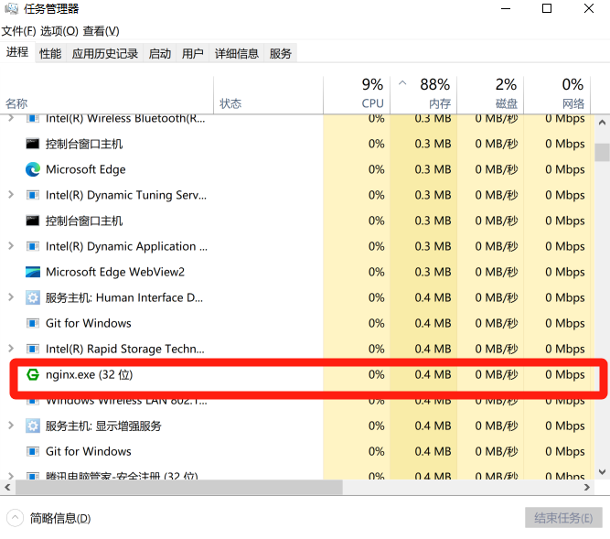Select the 进程 tab
This screenshot has height=539, width=610.
coord(17,52)
